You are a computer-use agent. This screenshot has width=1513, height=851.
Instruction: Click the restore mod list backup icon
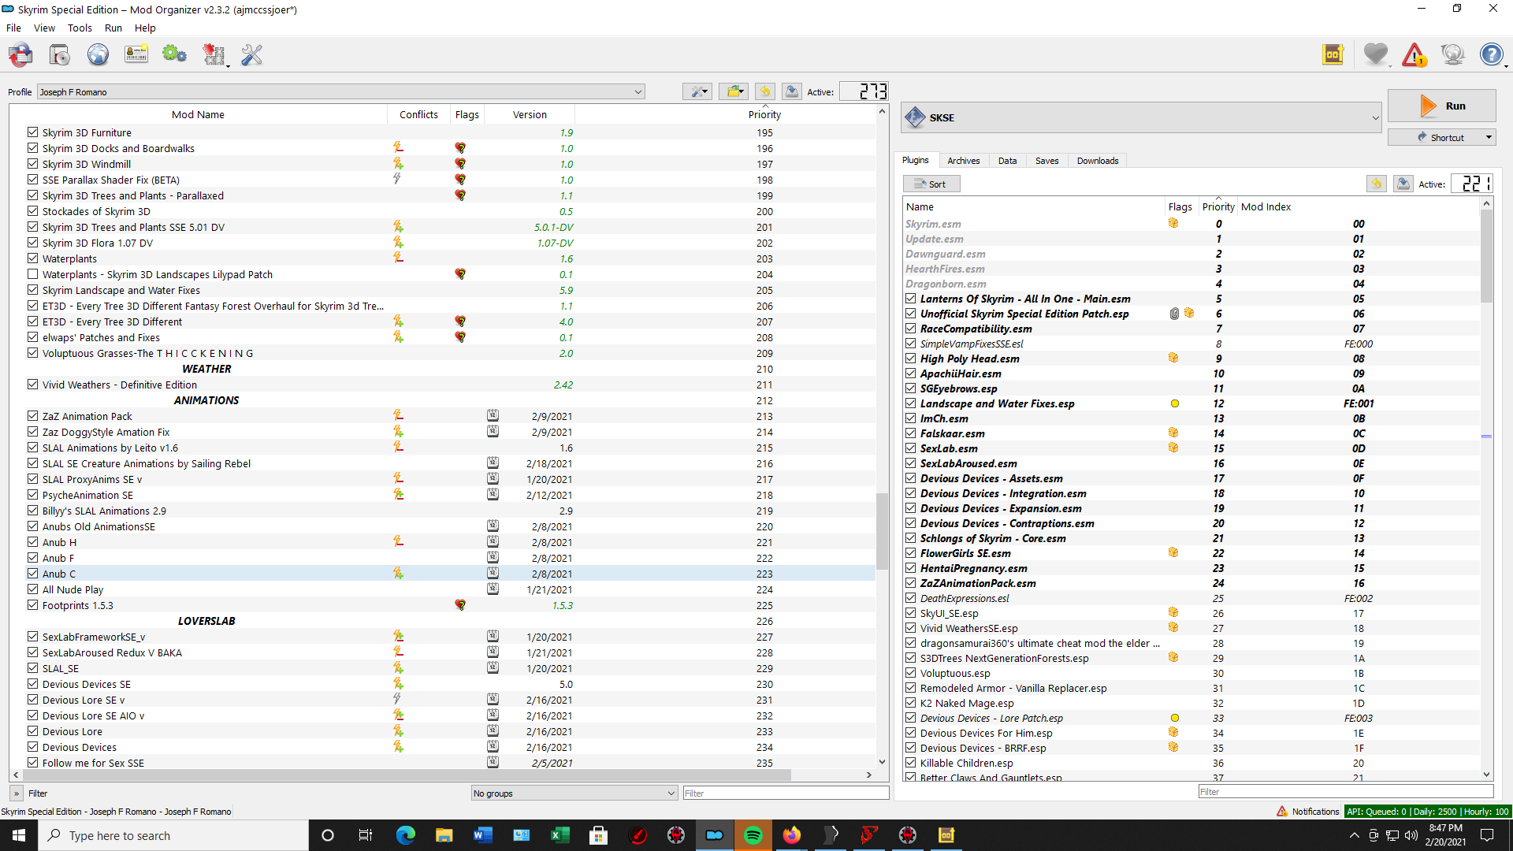click(x=764, y=91)
